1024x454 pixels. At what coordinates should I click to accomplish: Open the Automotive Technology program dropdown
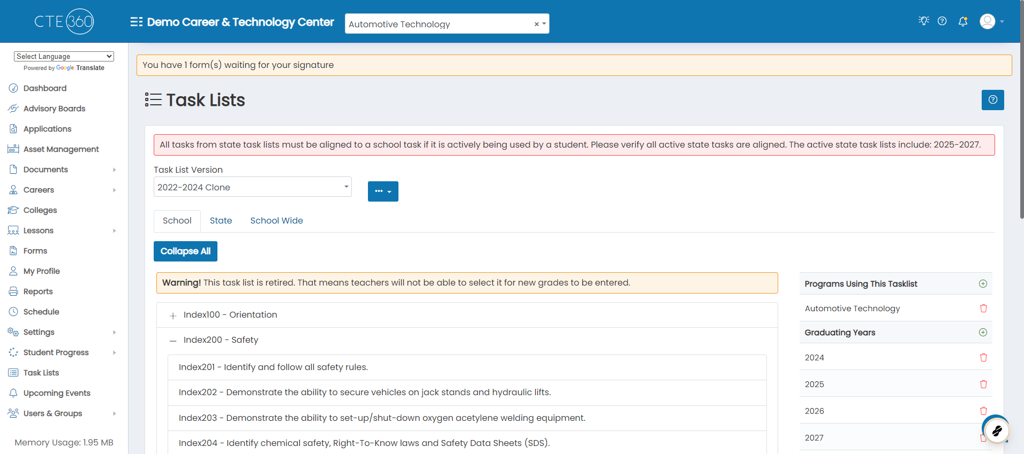click(x=447, y=24)
